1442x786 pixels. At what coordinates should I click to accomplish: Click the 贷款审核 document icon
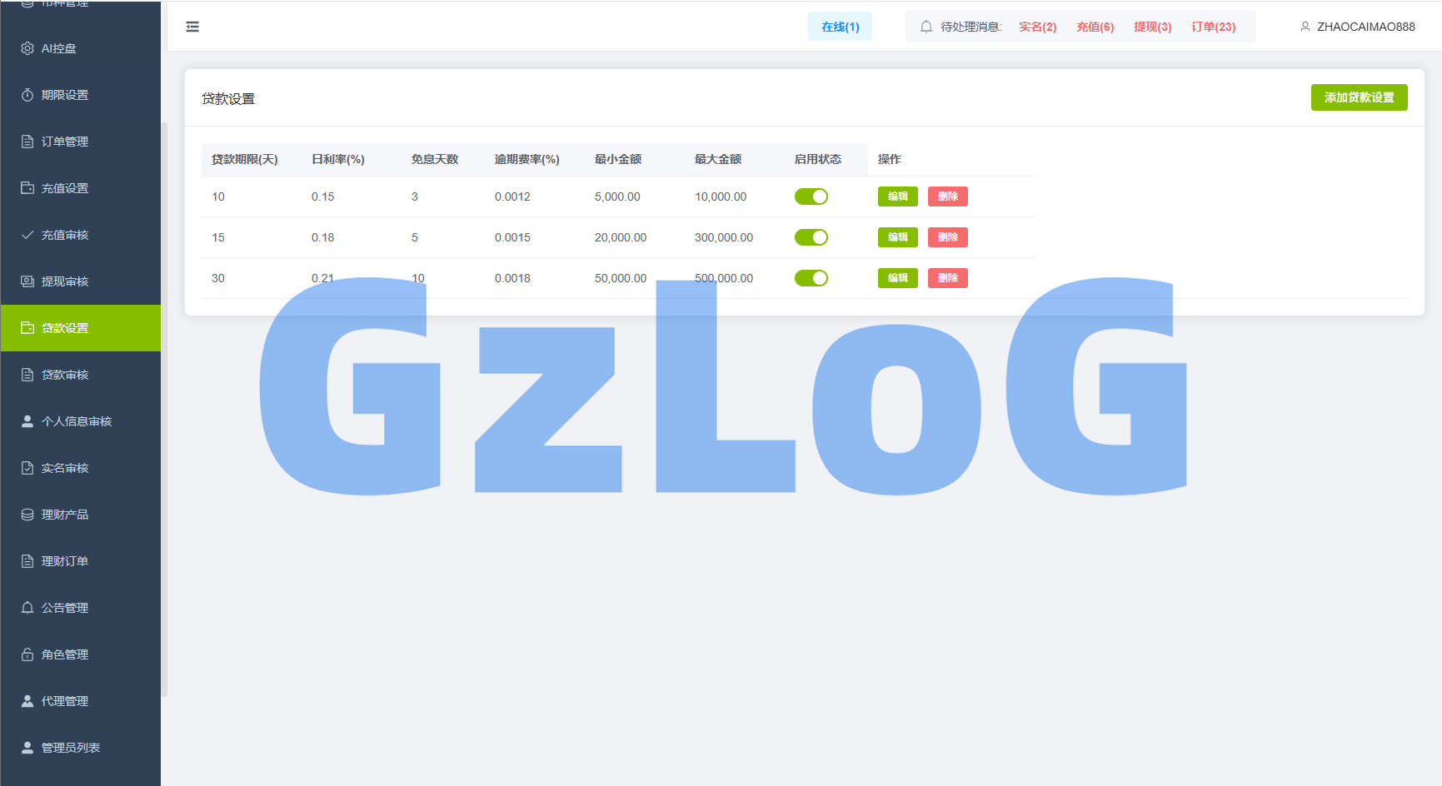[x=27, y=375]
